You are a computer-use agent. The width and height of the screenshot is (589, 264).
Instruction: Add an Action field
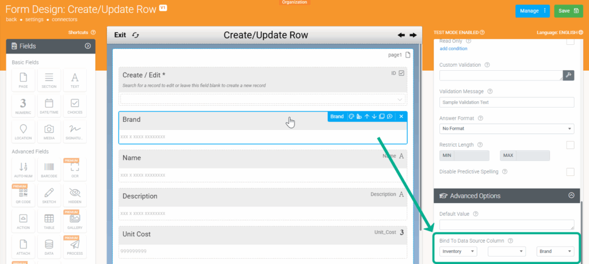(23, 221)
